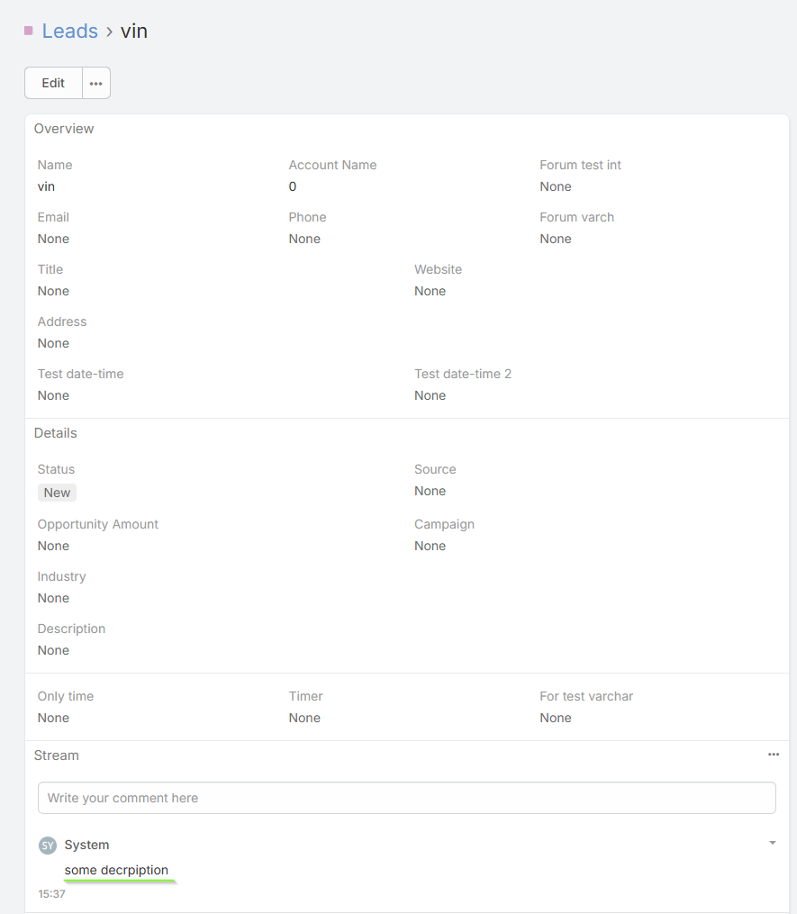Click the None value under Email
This screenshot has height=914, width=797.
click(53, 239)
